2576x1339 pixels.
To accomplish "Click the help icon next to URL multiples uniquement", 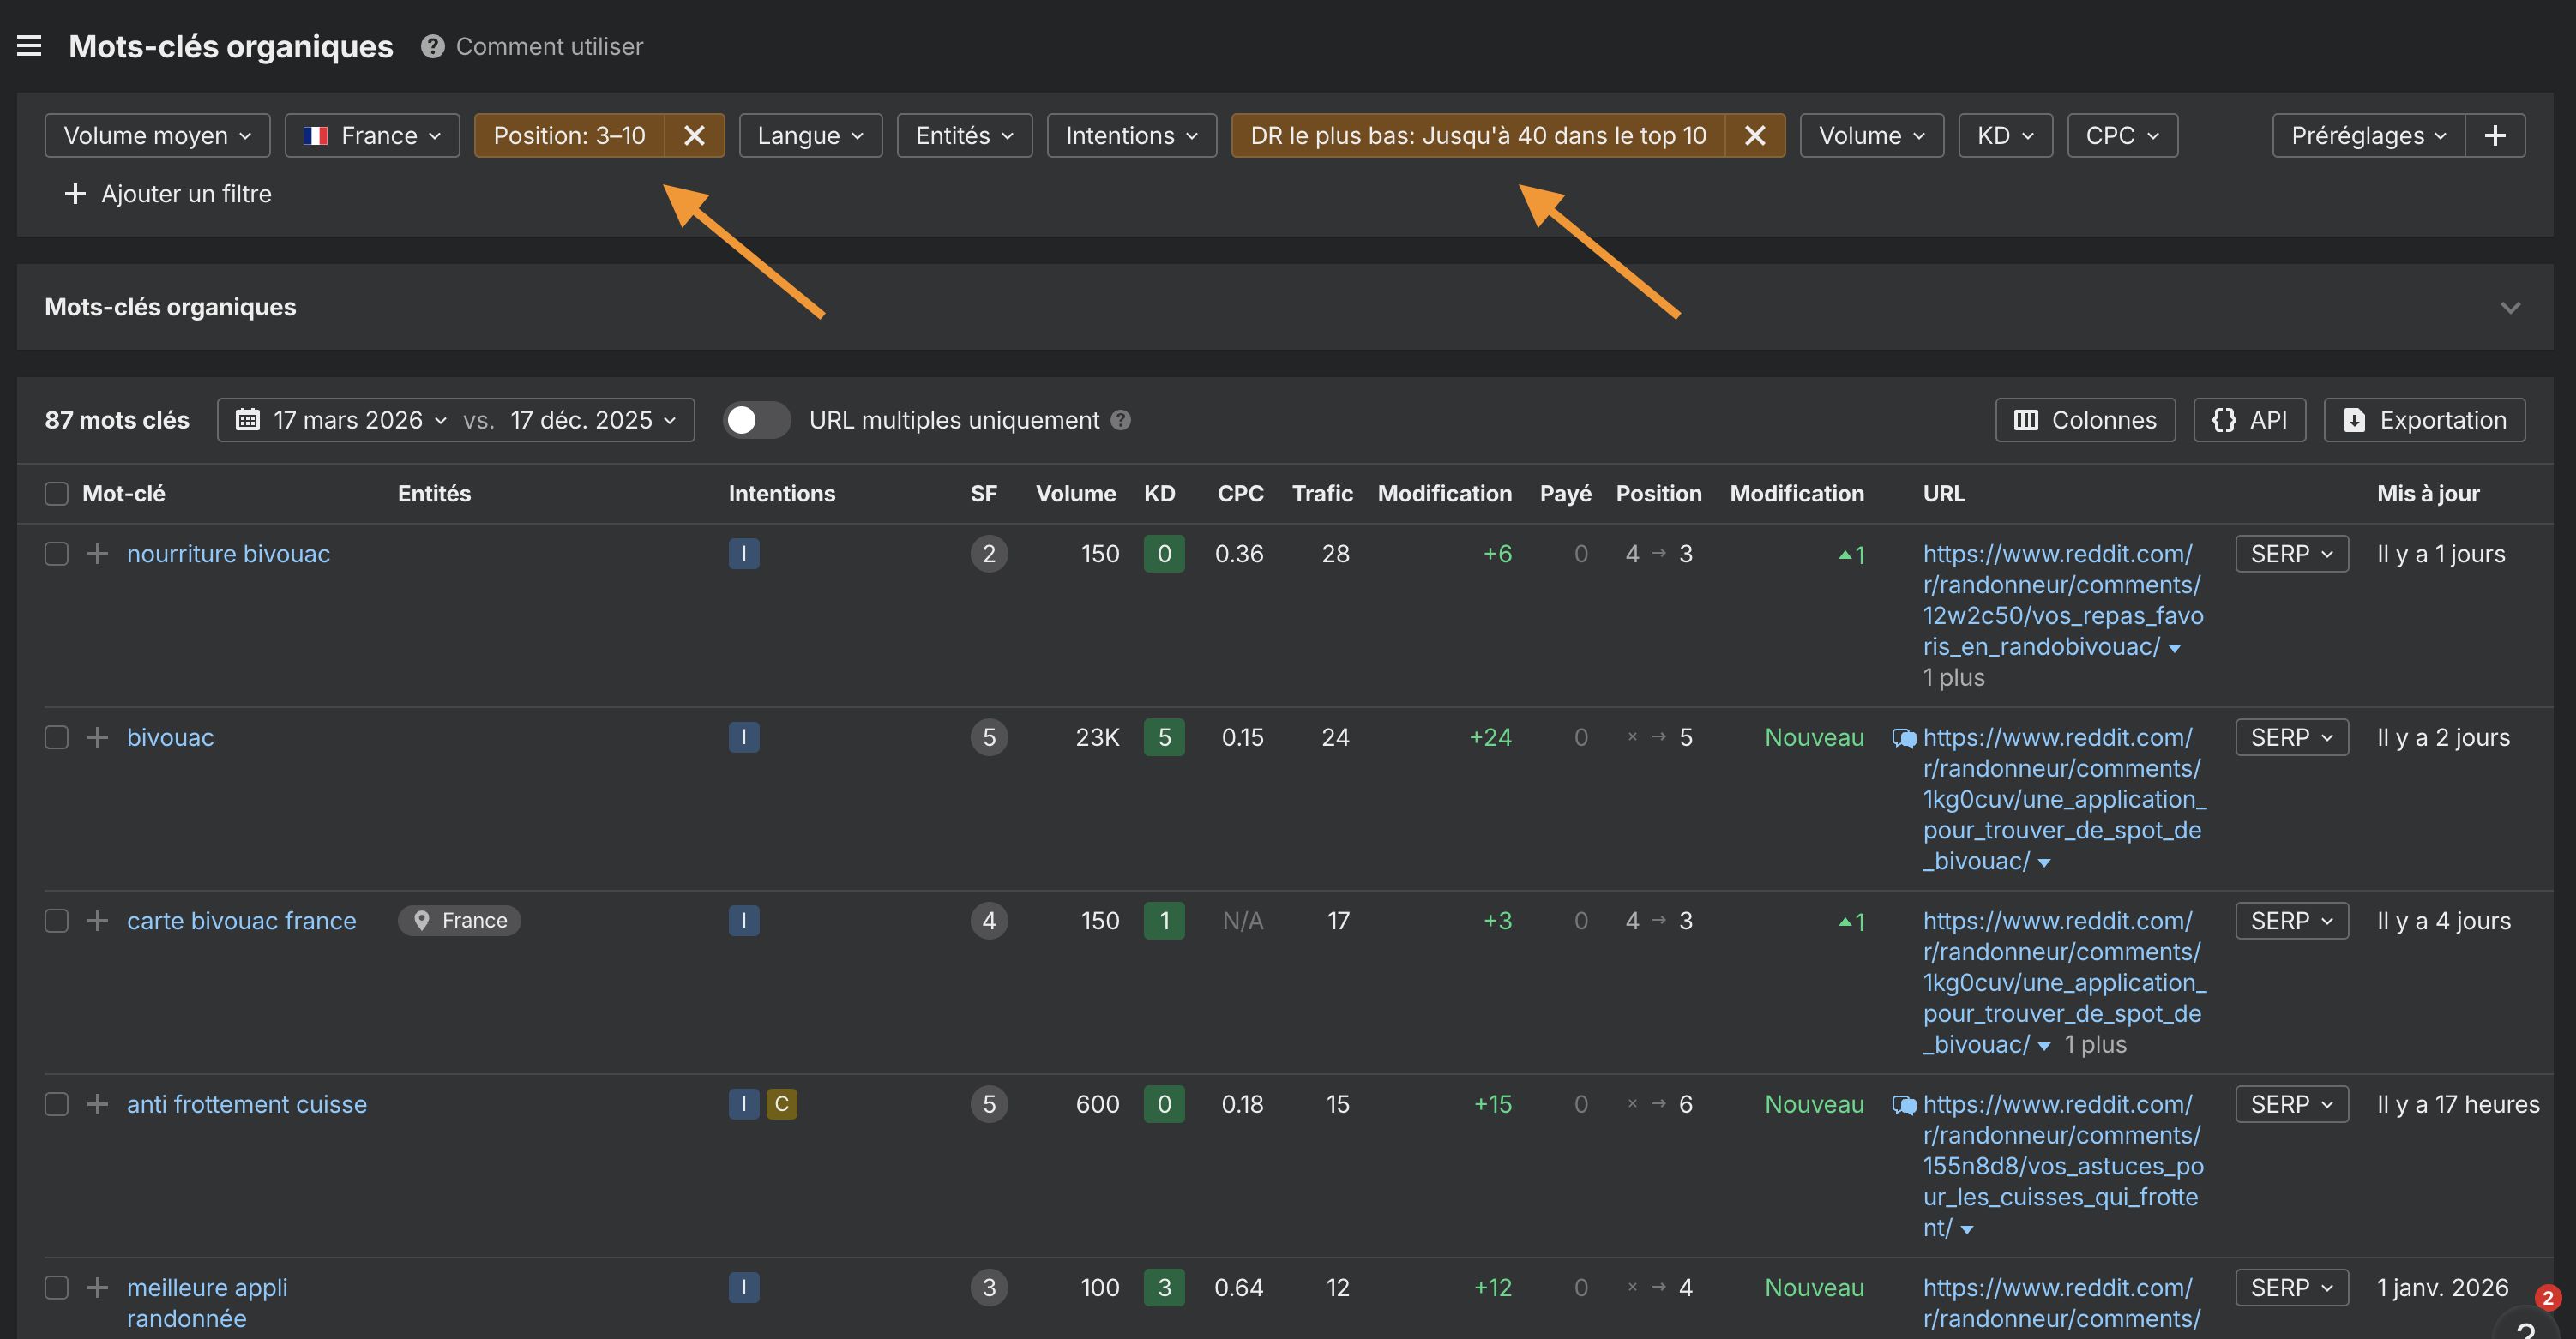I will pos(1121,420).
